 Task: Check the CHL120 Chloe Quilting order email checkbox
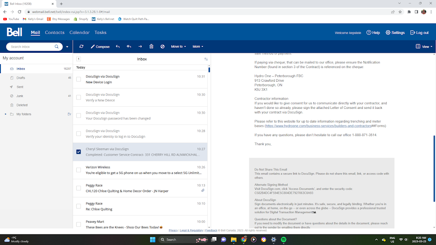point(79,188)
